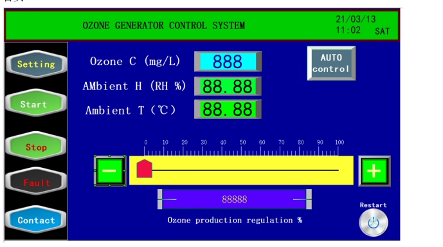Click the Restart label text
This screenshot has height=247, width=443.
pos(373,205)
